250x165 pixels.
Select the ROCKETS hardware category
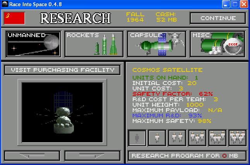94,44
